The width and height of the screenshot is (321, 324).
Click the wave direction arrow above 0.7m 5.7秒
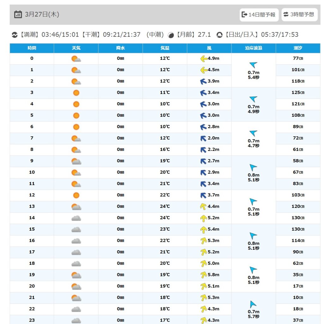click(253, 304)
